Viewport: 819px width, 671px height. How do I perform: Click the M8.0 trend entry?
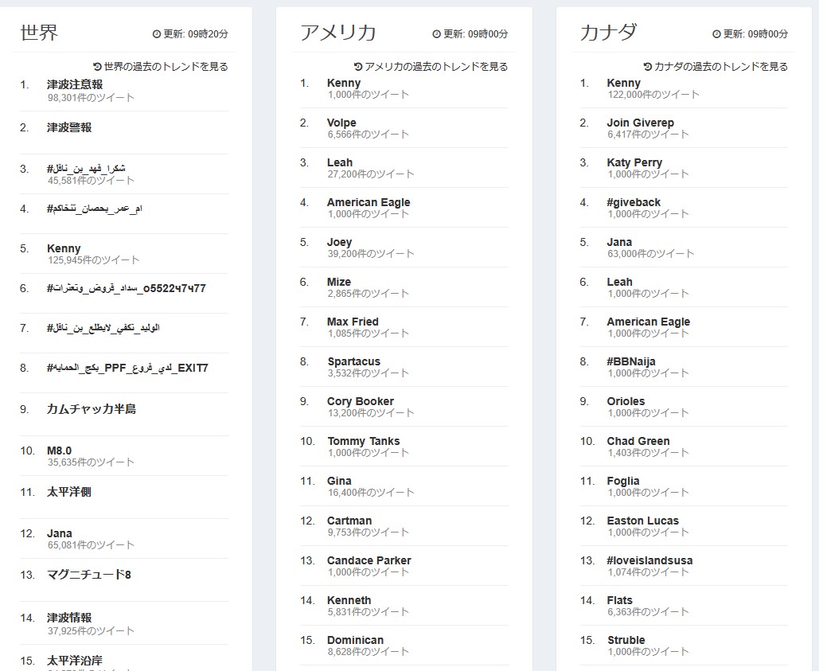click(59, 451)
